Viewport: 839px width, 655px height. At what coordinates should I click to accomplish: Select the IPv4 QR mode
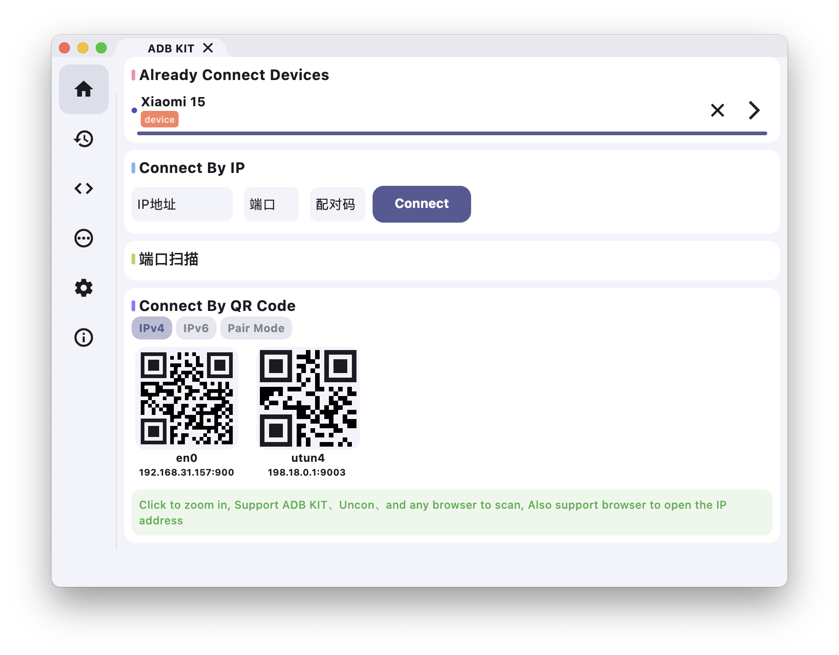point(151,328)
